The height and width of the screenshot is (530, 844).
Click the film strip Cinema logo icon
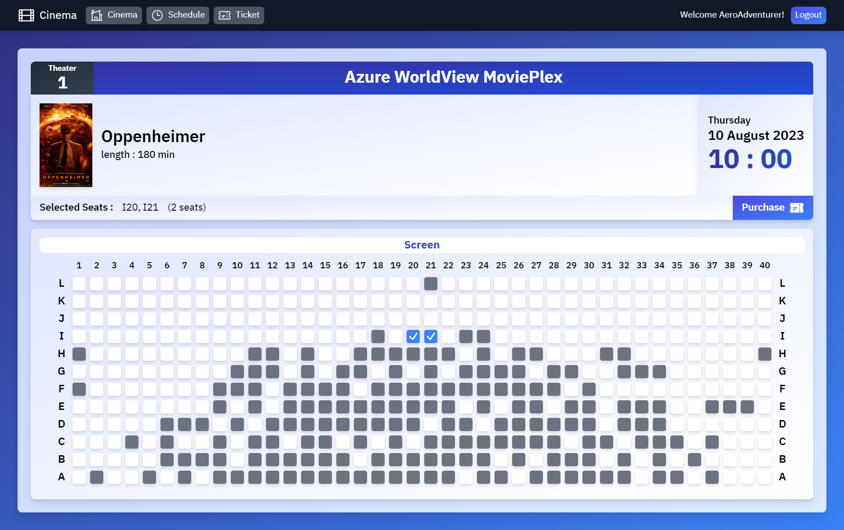pos(26,15)
